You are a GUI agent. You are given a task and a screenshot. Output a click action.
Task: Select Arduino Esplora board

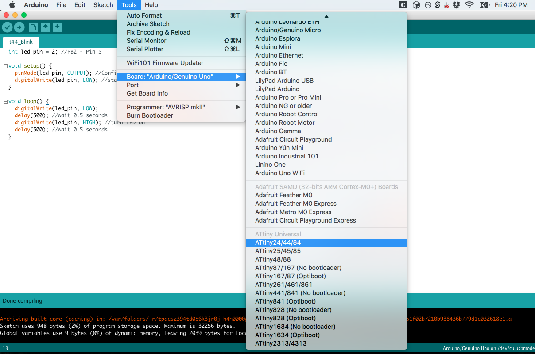[x=326, y=38]
